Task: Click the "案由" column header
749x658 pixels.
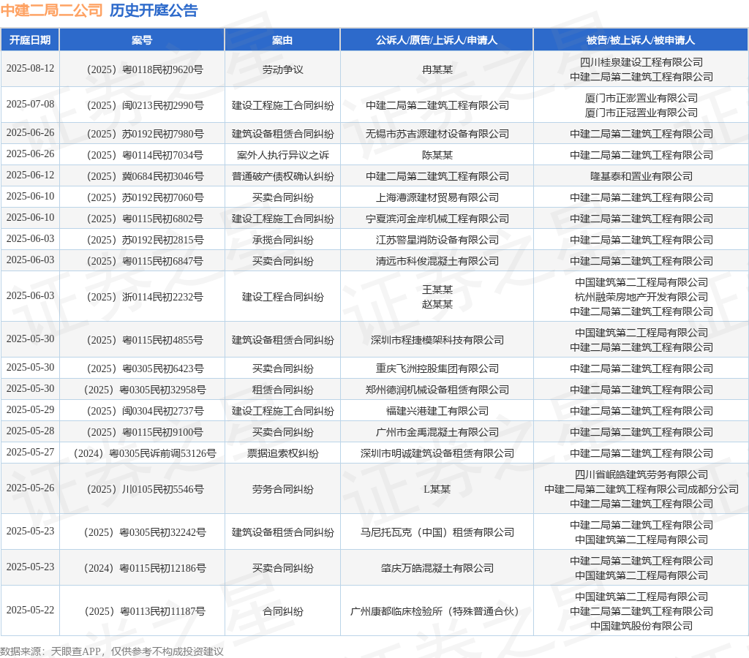Action: tap(282, 40)
